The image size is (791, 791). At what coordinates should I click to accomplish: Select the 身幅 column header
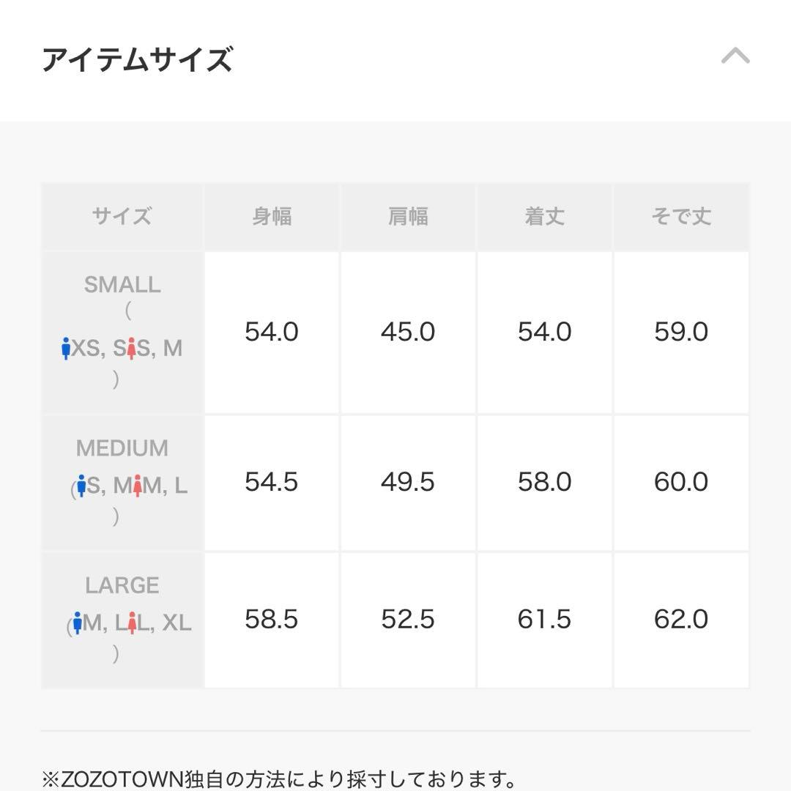pyautogui.click(x=272, y=216)
